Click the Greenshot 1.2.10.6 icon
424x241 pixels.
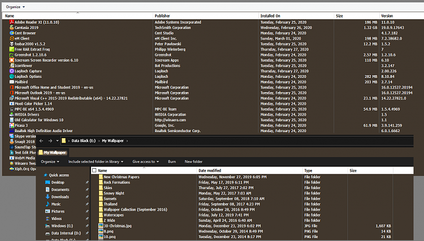click(x=12, y=55)
